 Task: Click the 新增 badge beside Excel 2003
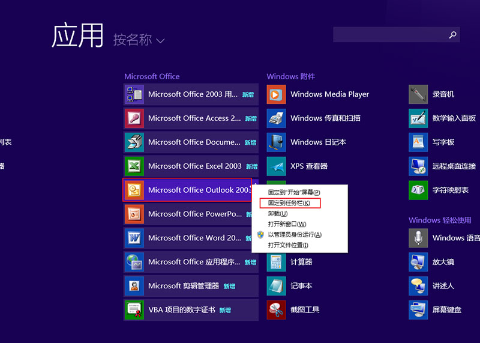(251, 166)
